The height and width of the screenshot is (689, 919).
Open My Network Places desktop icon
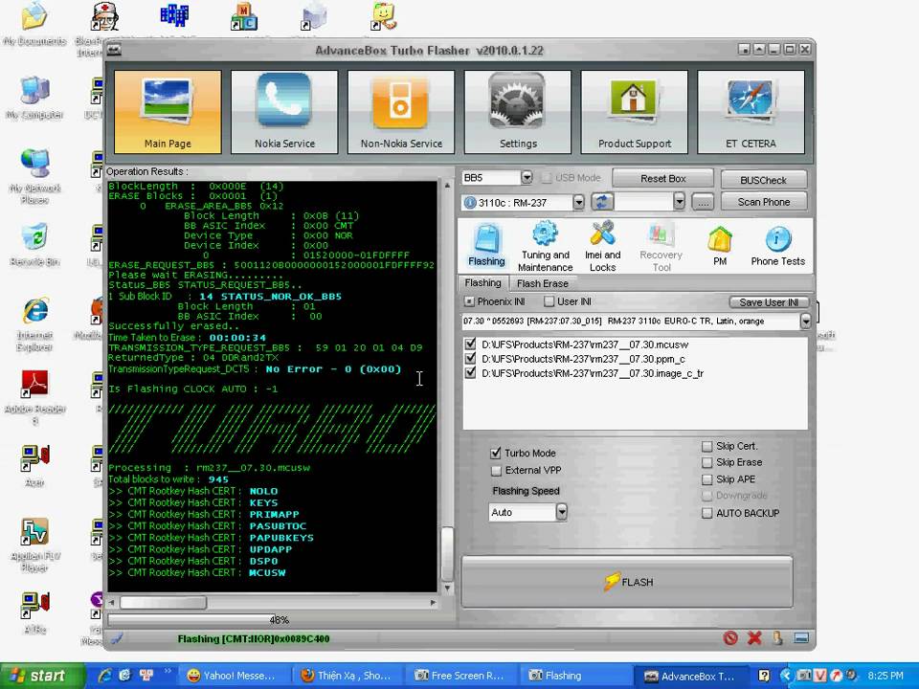point(34,176)
